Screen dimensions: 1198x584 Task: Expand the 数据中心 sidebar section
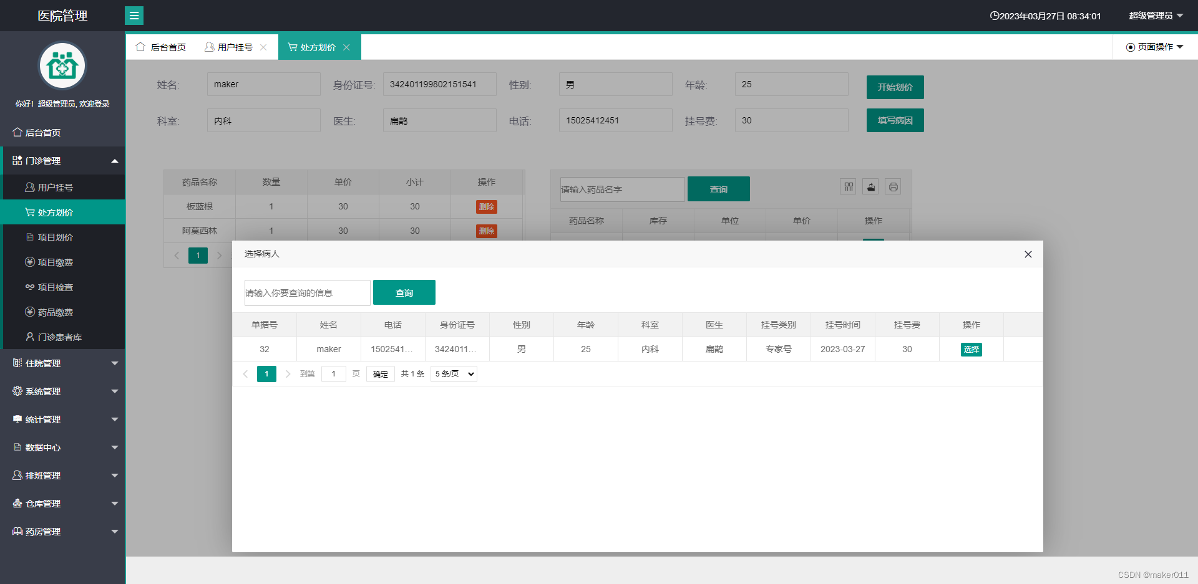62,447
